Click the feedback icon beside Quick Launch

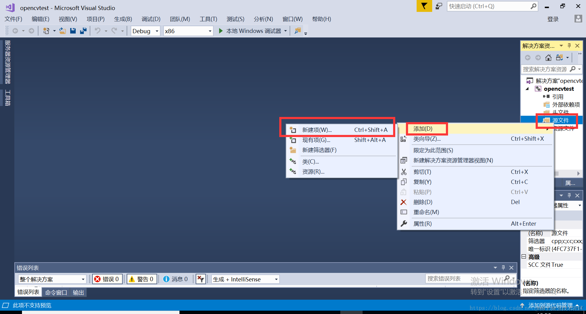pos(439,6)
